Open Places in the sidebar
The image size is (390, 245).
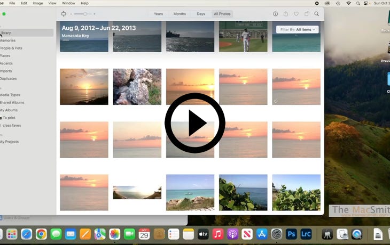click(x=5, y=56)
